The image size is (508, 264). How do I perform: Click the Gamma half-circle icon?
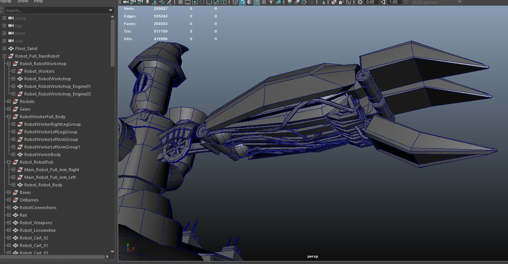(383, 2)
